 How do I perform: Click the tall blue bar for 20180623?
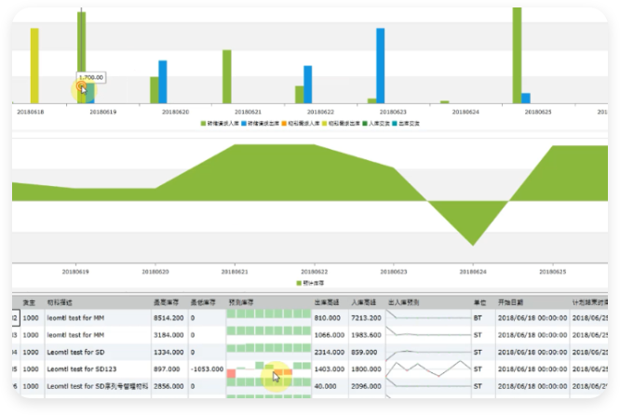point(380,65)
